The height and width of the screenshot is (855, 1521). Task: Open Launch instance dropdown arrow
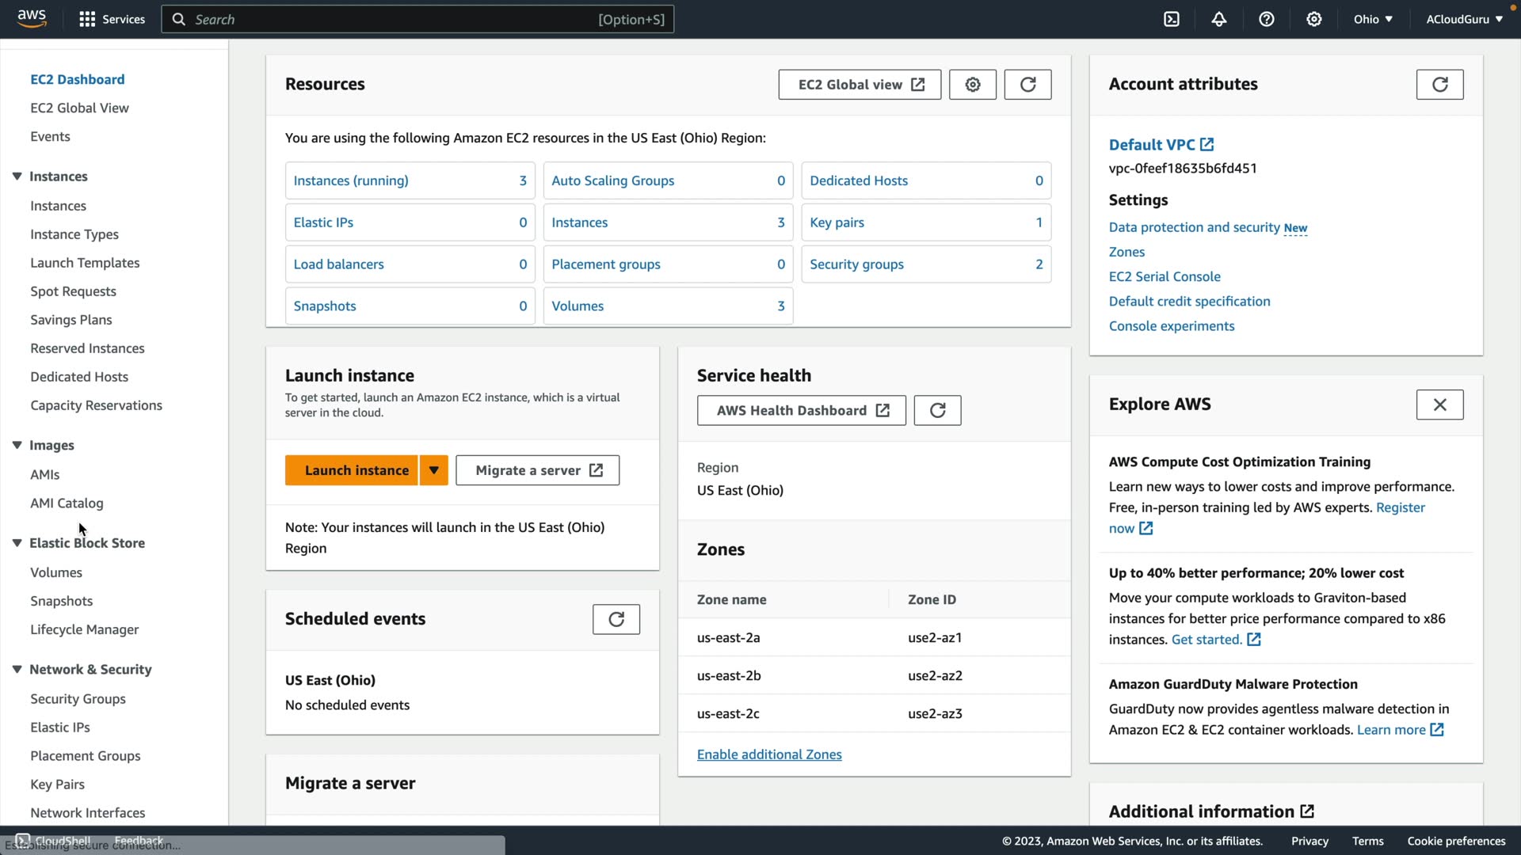(434, 470)
